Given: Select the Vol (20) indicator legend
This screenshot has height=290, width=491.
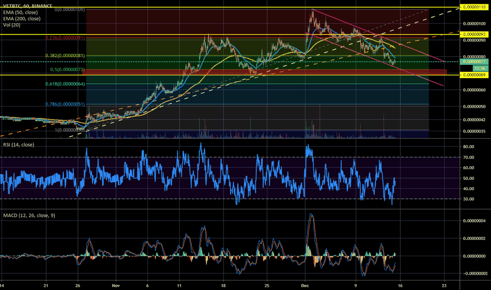Looking at the screenshot, I should (x=12, y=25).
